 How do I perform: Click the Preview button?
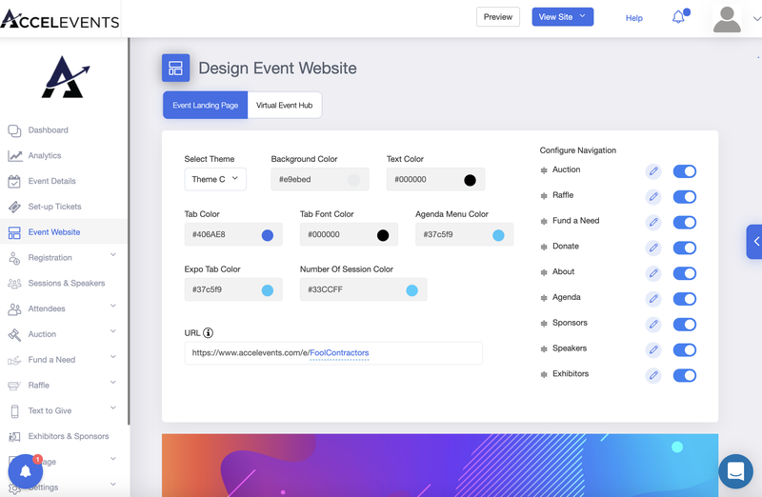click(497, 17)
